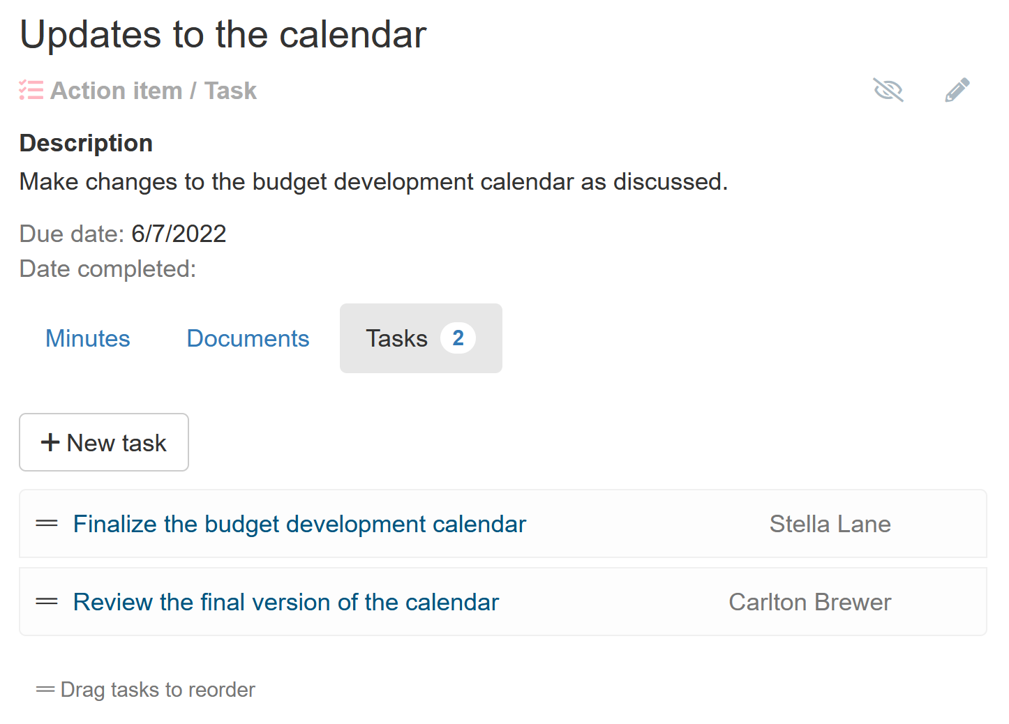Click the Date completed field label
The height and width of the screenshot is (724, 1009).
tap(108, 269)
